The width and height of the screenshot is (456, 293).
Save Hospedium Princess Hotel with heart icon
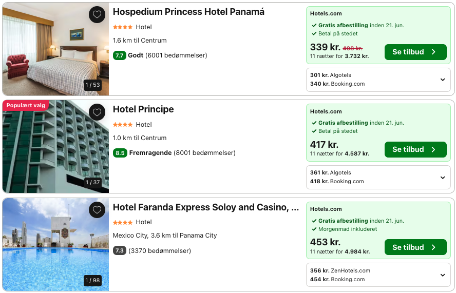[97, 14]
